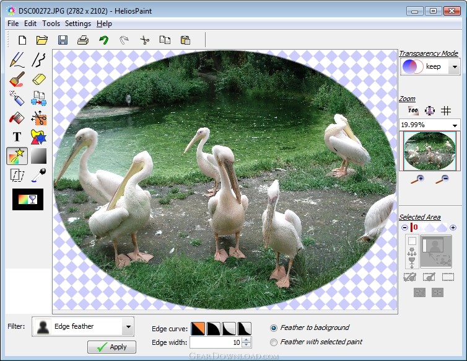Viewport: 467px width, 361px height.
Task: Select the Shapes tool
Action: coord(39,137)
